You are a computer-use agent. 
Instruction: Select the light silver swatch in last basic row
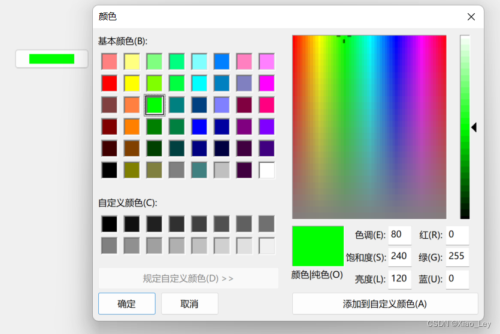[x=222, y=170]
